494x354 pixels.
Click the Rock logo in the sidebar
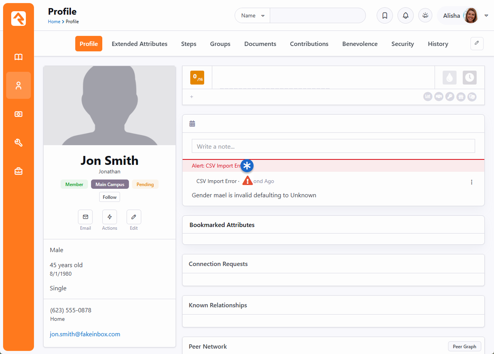[19, 19]
